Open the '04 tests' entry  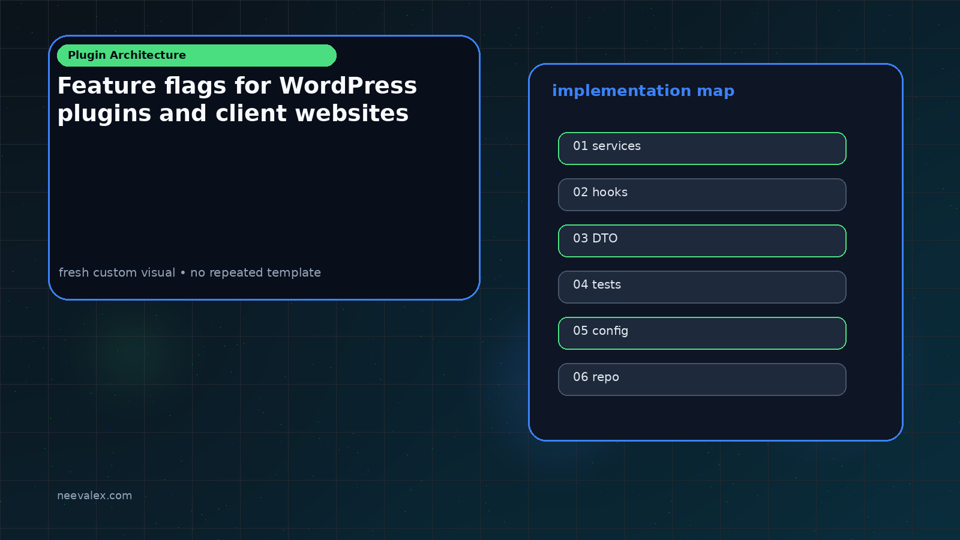(702, 287)
